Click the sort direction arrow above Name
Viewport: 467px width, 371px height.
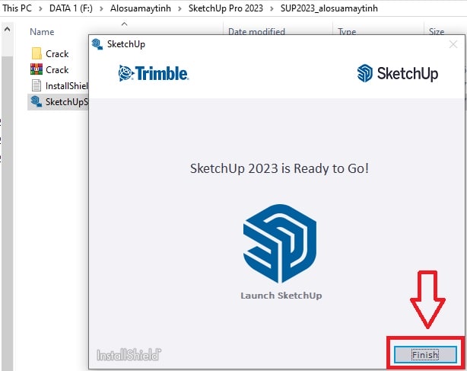click(x=125, y=24)
